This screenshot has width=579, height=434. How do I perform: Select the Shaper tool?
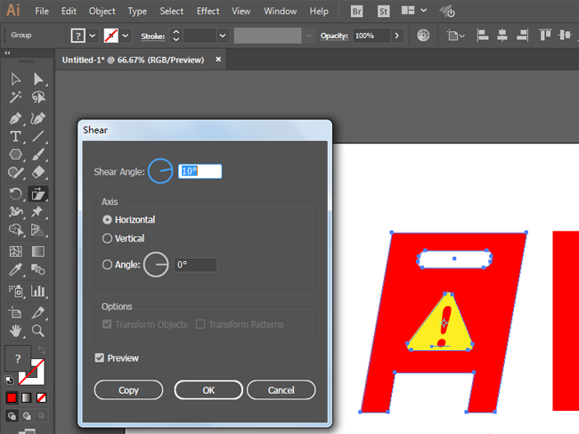(x=15, y=173)
